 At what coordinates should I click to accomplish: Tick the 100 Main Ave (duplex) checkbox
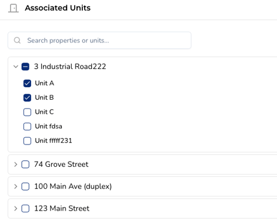tap(25, 186)
